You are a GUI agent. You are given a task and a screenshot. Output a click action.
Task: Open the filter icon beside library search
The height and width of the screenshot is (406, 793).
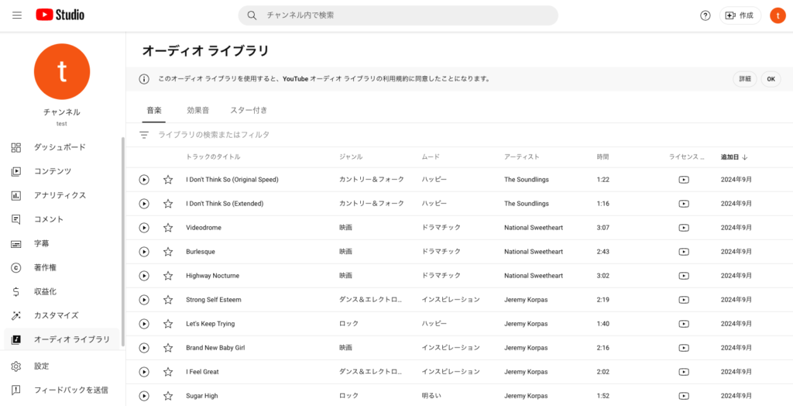pyautogui.click(x=144, y=135)
